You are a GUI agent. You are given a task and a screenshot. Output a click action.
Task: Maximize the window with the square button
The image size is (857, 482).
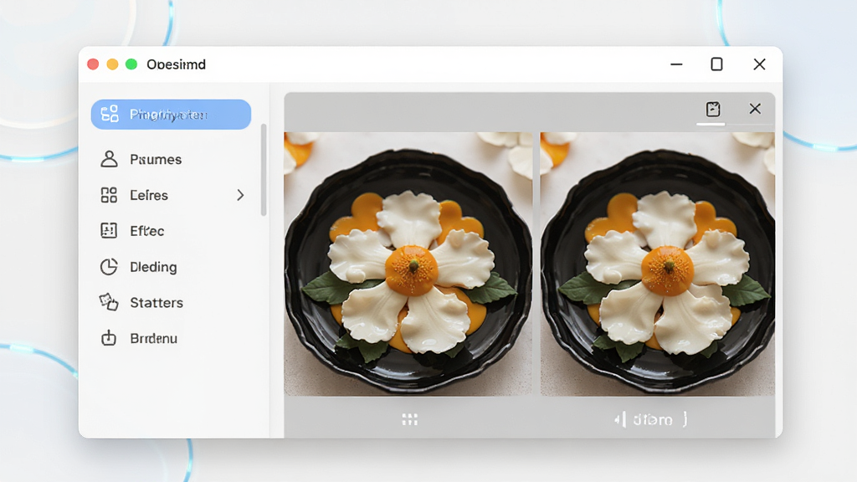(x=716, y=64)
